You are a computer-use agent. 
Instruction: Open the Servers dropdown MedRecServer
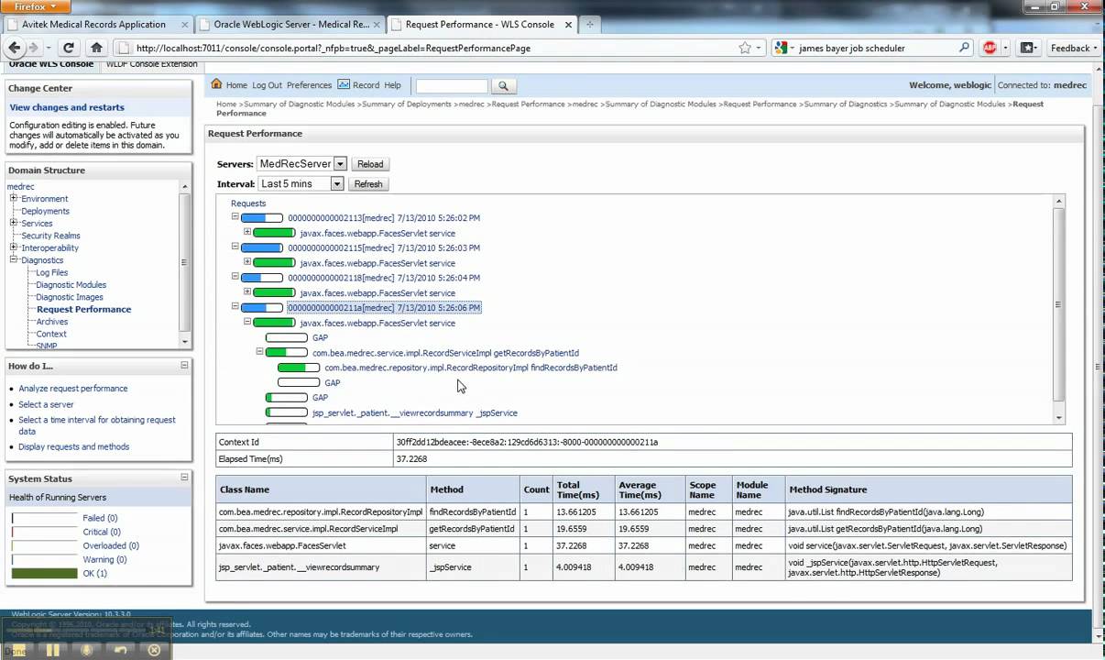tap(301, 164)
